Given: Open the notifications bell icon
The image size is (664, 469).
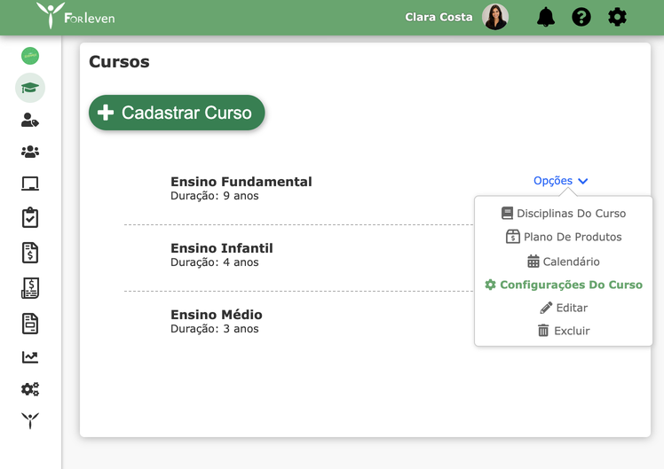Looking at the screenshot, I should [x=546, y=18].
